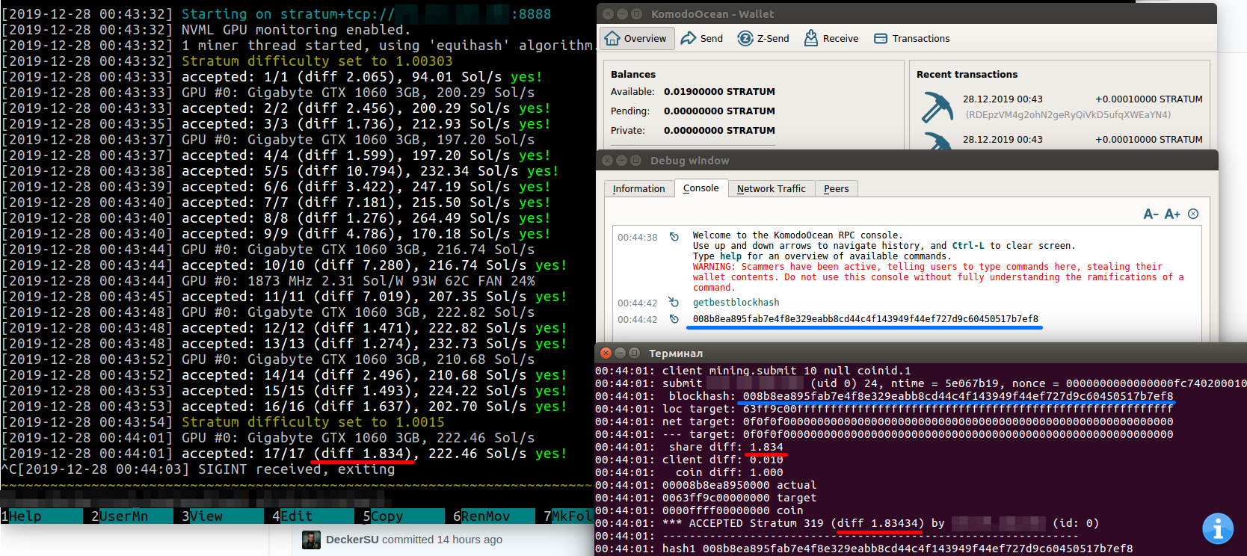Click the 5Copy function key
The height and width of the screenshot is (556, 1247).
click(403, 516)
